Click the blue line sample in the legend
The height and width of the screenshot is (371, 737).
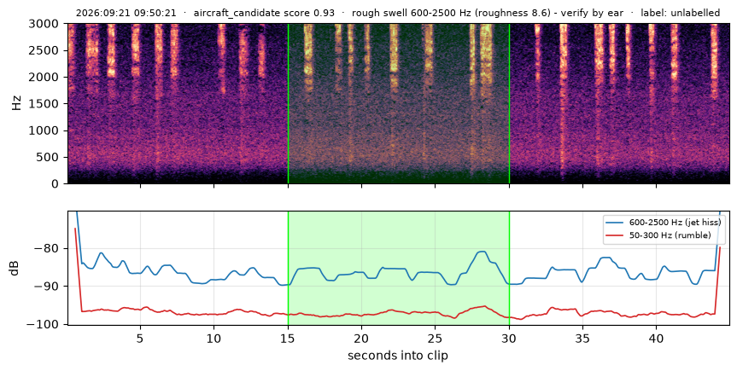click(x=616, y=222)
